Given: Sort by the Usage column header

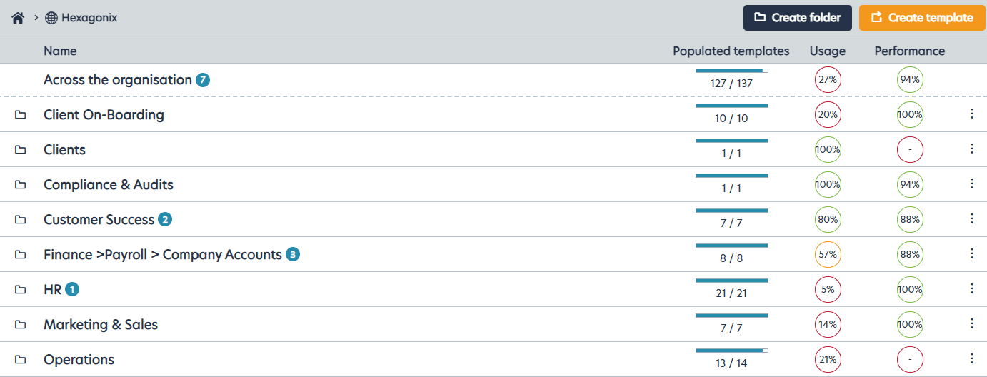Looking at the screenshot, I should pos(828,51).
